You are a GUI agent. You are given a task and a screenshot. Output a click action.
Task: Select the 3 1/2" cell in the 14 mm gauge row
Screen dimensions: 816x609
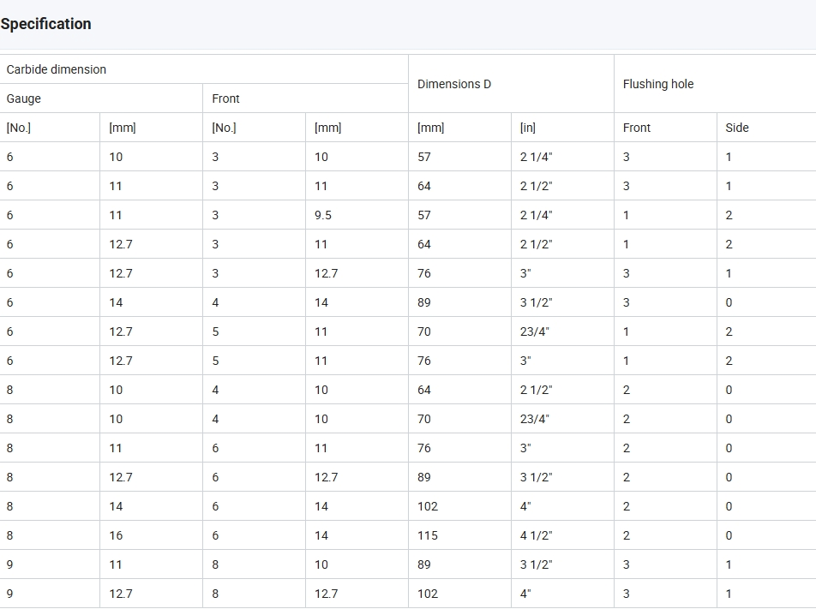click(562, 302)
